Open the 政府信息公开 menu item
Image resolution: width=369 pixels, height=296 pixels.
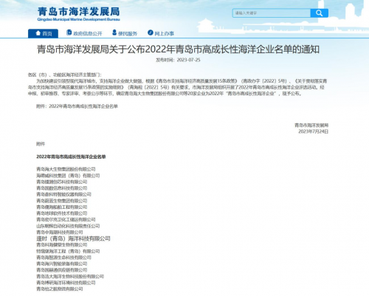click(84, 33)
